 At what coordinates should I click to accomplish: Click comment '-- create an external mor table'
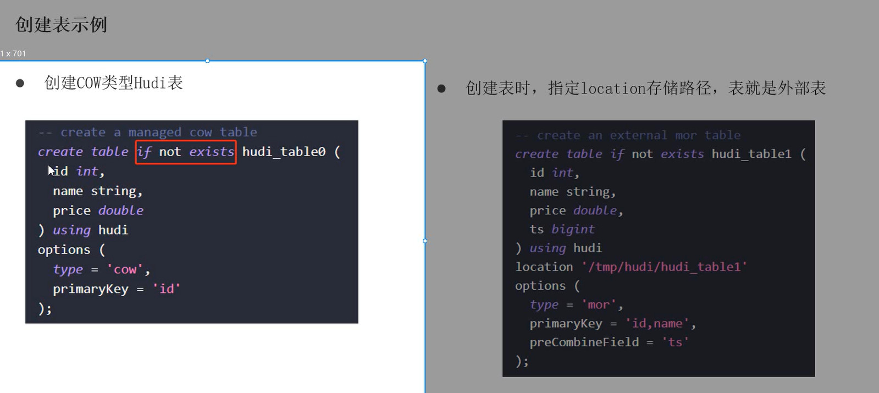pos(628,135)
